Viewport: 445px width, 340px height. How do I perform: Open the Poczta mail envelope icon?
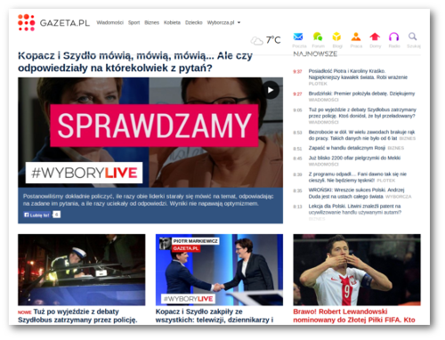(298, 36)
